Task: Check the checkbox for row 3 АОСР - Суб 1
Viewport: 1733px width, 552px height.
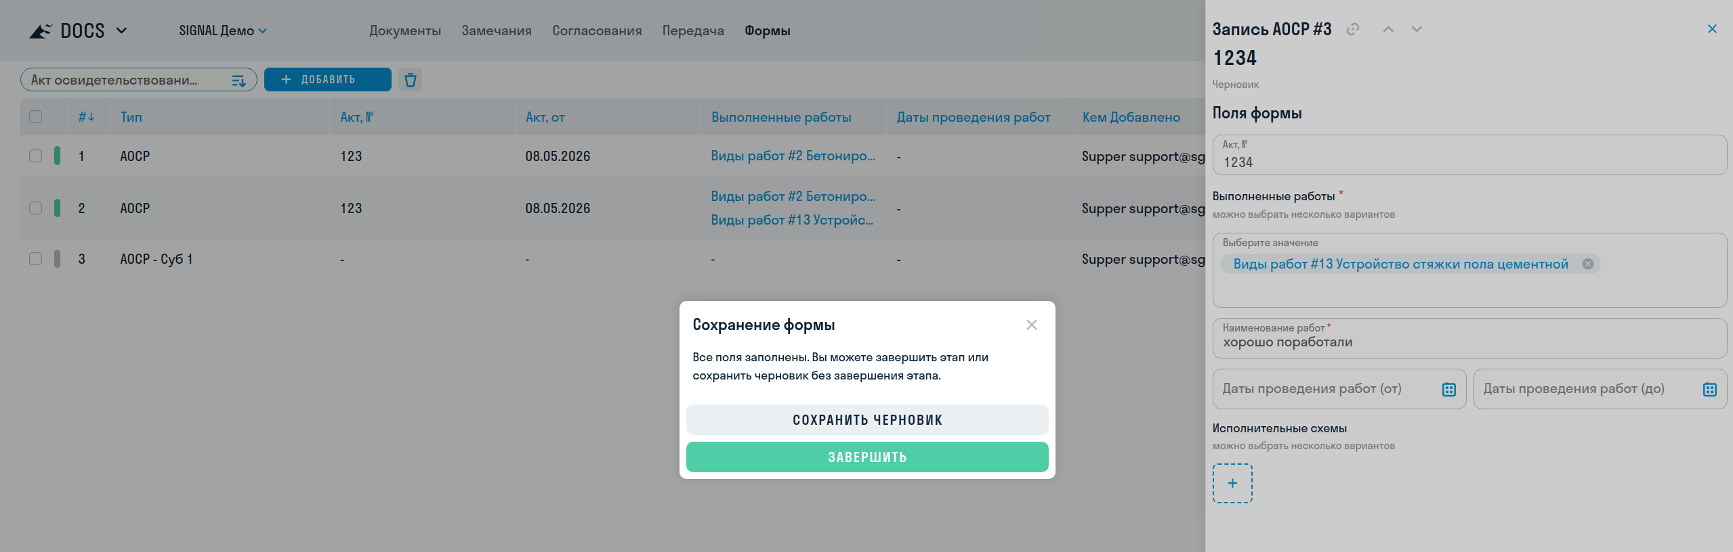Action: 36,259
